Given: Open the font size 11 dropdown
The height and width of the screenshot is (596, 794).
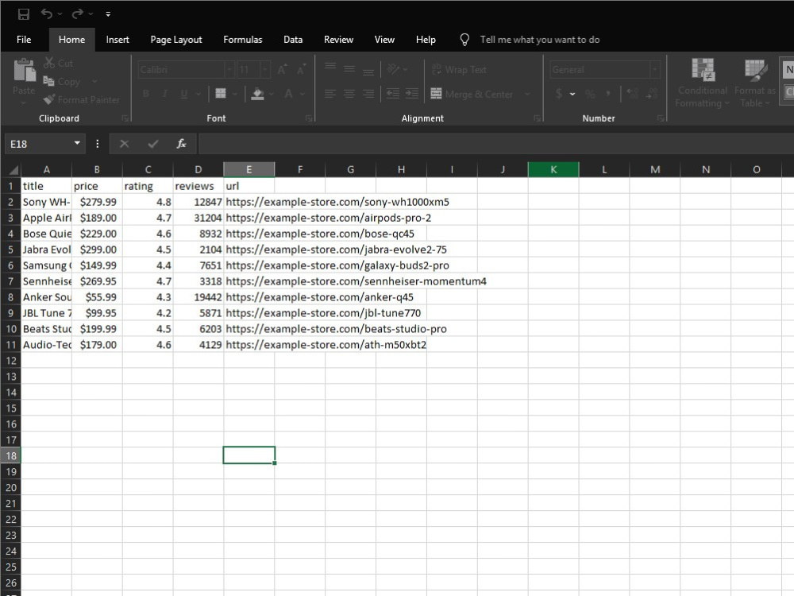Looking at the screenshot, I should 265,69.
